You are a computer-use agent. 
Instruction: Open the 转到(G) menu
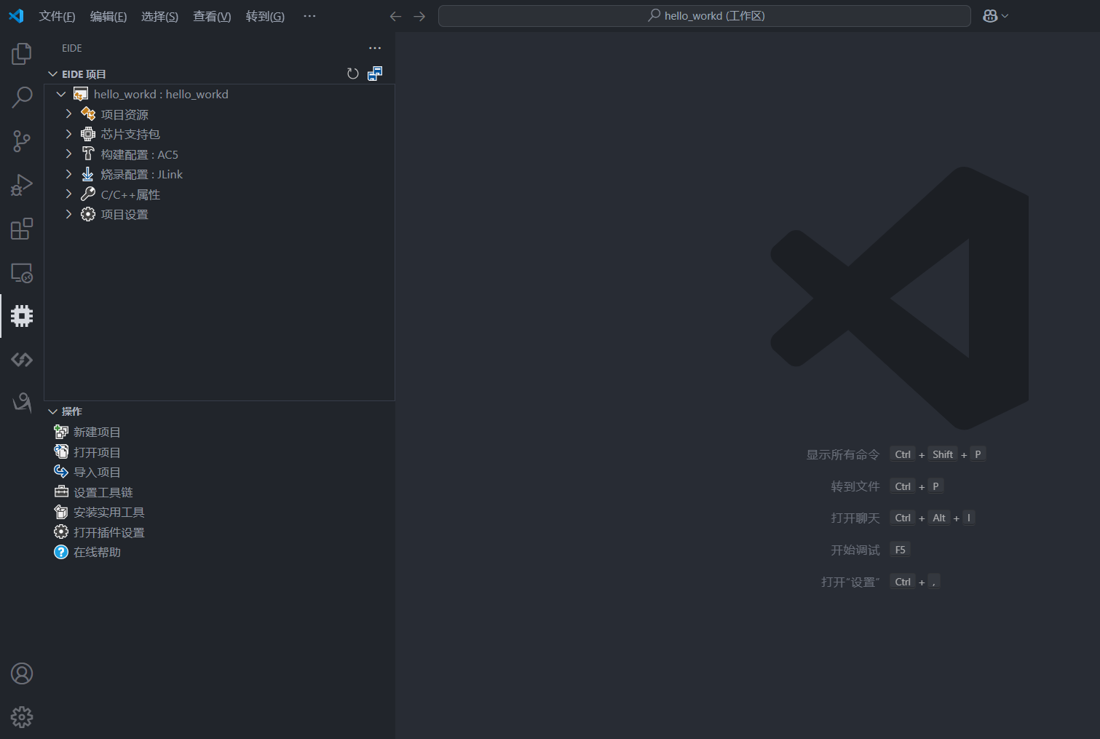tap(265, 16)
